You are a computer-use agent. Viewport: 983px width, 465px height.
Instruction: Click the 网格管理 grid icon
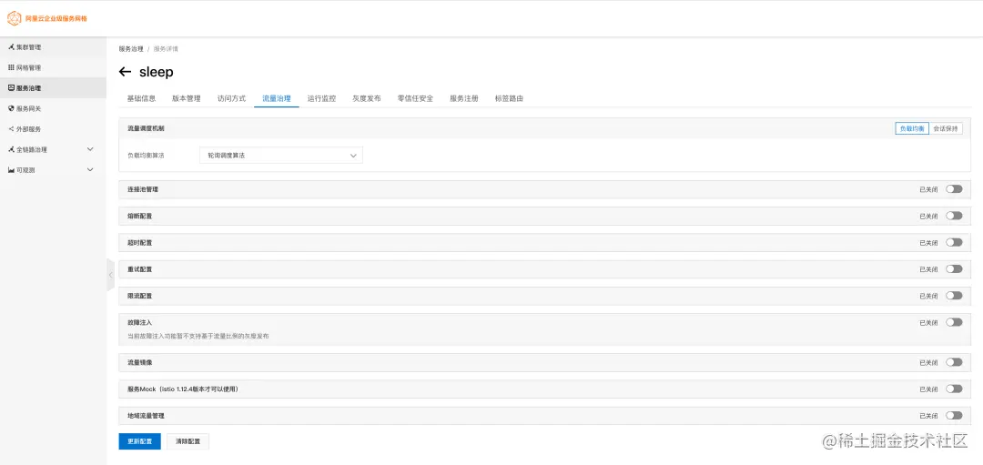11,67
